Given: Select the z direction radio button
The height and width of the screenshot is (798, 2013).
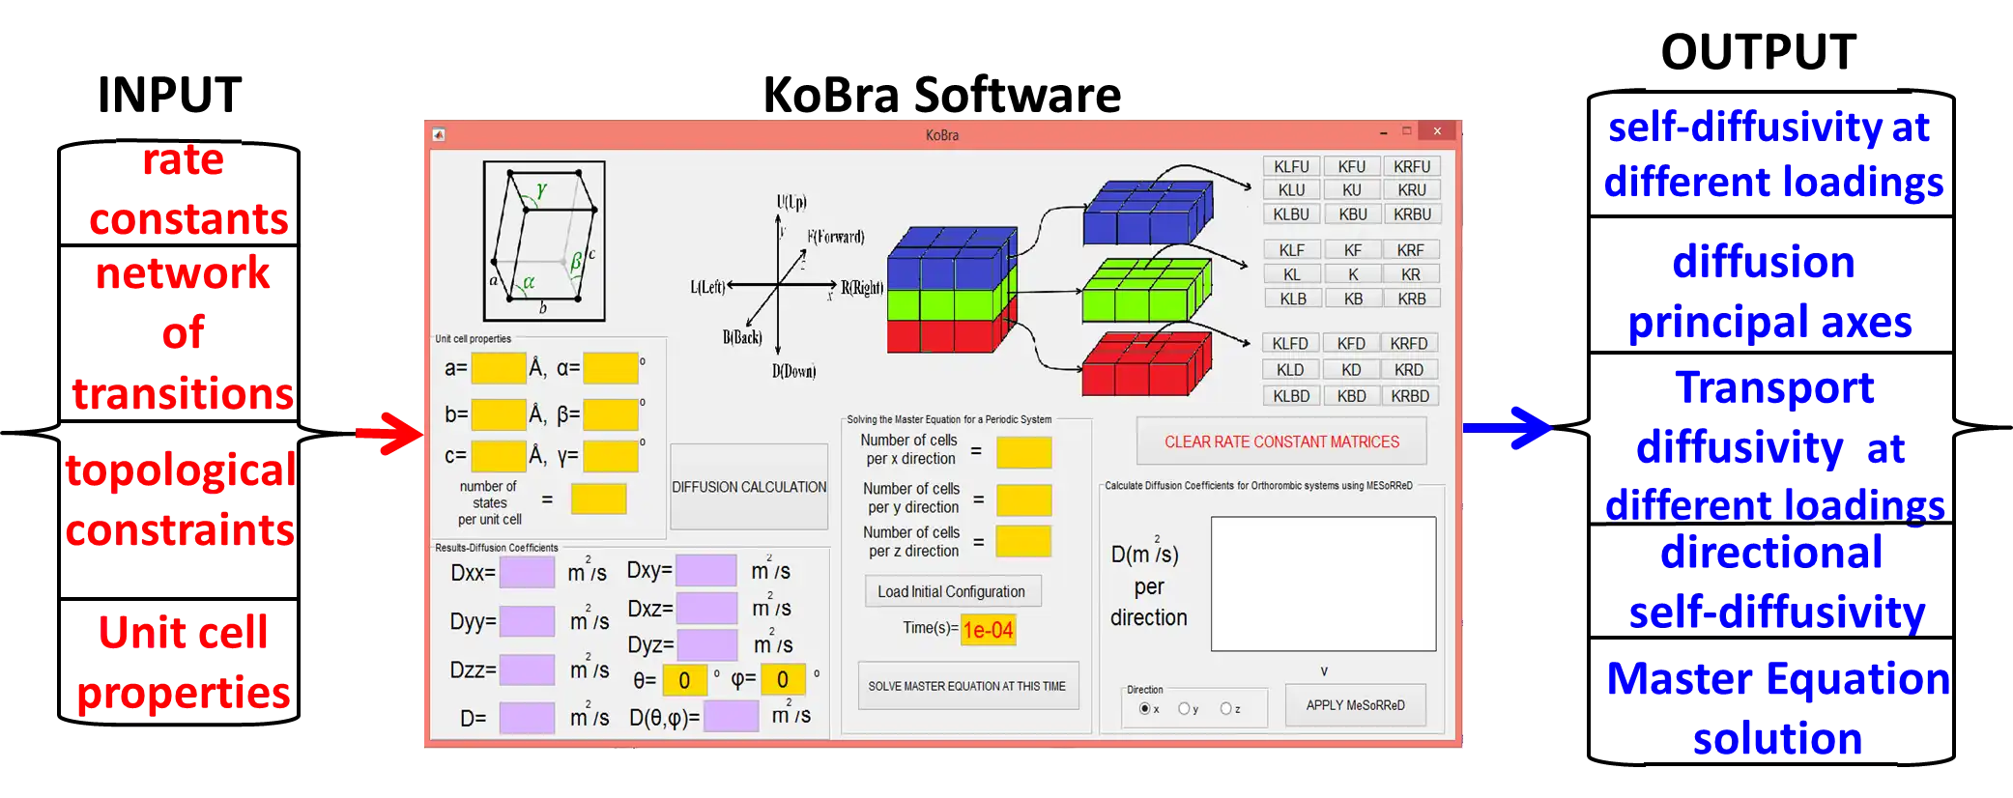Looking at the screenshot, I should (1225, 708).
